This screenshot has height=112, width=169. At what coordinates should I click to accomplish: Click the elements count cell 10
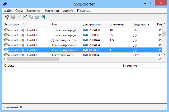[111, 30]
